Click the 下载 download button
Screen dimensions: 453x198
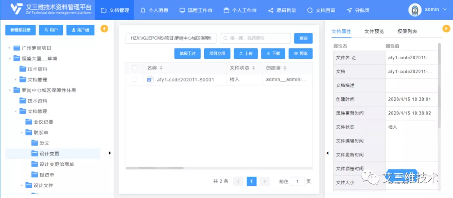(x=273, y=53)
